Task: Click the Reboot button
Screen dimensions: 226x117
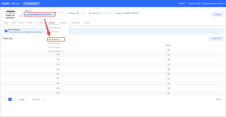Action: [x=217, y=14]
